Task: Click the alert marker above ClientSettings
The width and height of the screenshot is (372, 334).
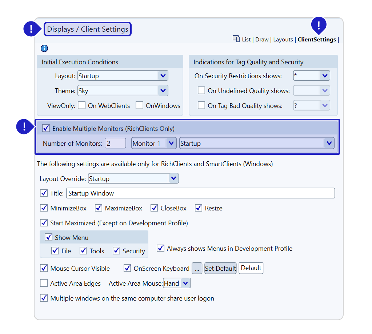Action: pos(319,25)
